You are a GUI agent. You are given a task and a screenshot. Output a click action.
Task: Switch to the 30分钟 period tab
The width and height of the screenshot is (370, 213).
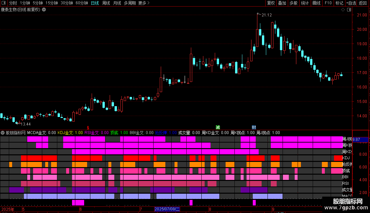[67, 3]
